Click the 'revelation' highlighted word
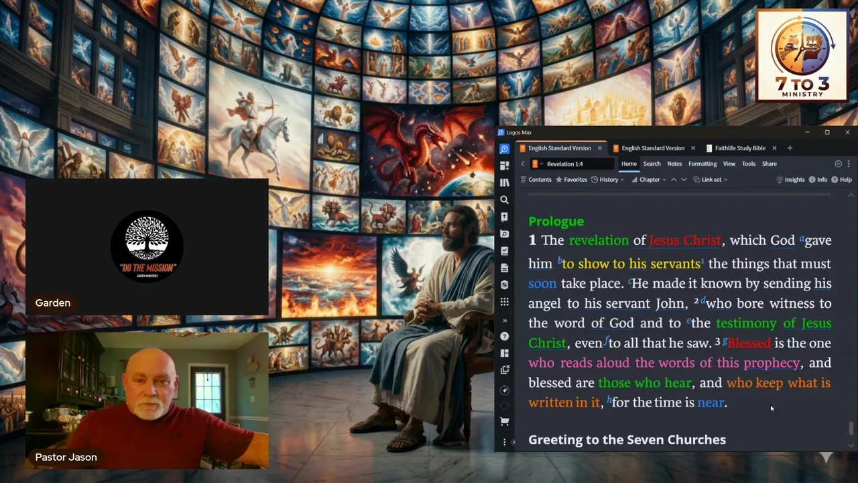 (x=599, y=240)
